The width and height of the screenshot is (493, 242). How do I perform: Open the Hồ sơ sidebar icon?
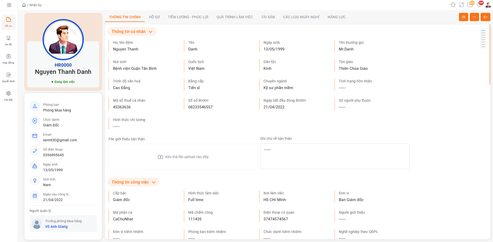tap(9, 22)
